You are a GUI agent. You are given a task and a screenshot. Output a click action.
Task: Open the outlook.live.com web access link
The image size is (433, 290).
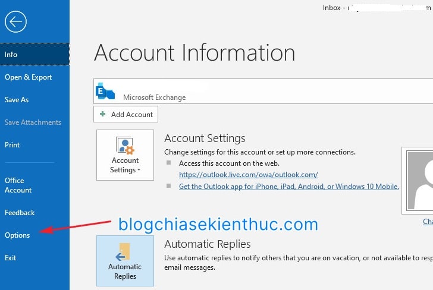coord(249,175)
